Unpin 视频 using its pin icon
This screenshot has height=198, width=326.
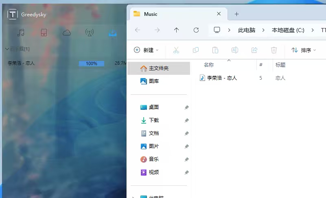tap(186, 172)
